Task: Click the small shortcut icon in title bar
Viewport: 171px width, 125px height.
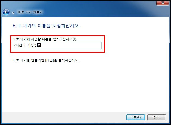Action: point(13,13)
